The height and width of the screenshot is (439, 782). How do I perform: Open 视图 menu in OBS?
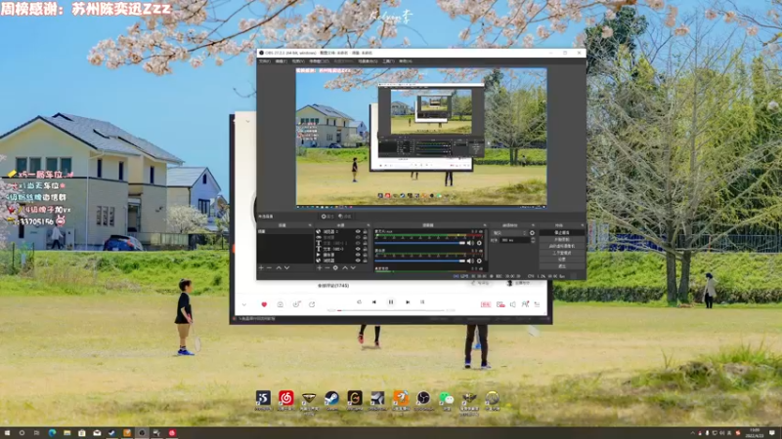point(298,61)
